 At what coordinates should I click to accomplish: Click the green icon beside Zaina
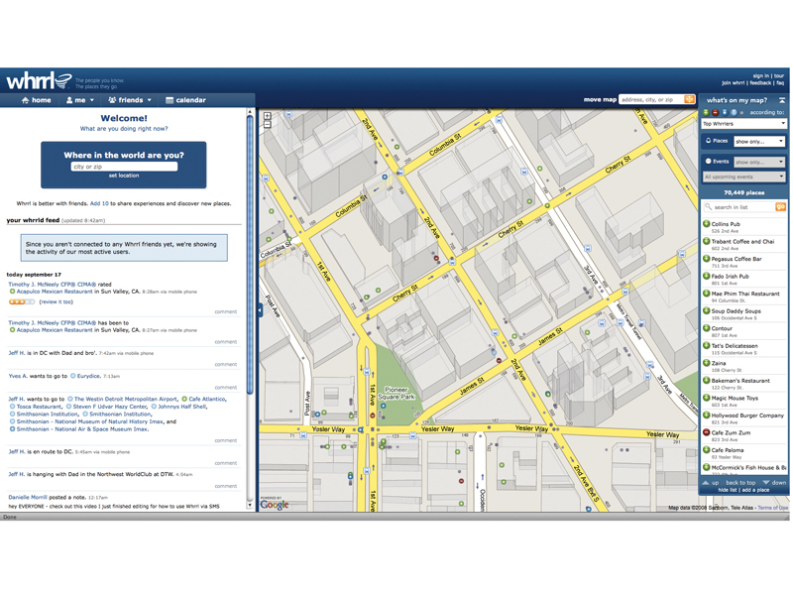[x=706, y=363]
